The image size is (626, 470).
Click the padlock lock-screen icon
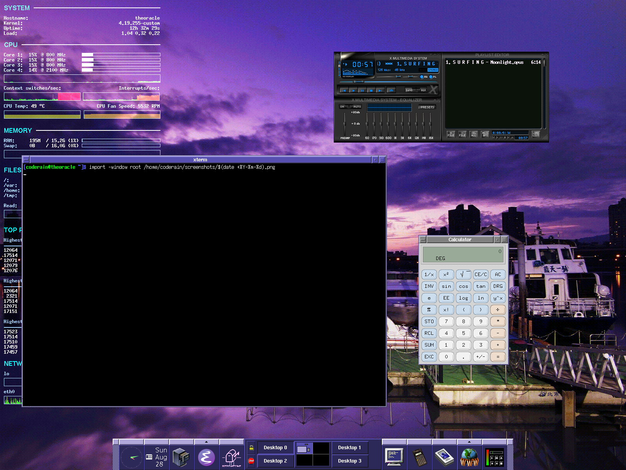tap(251, 448)
